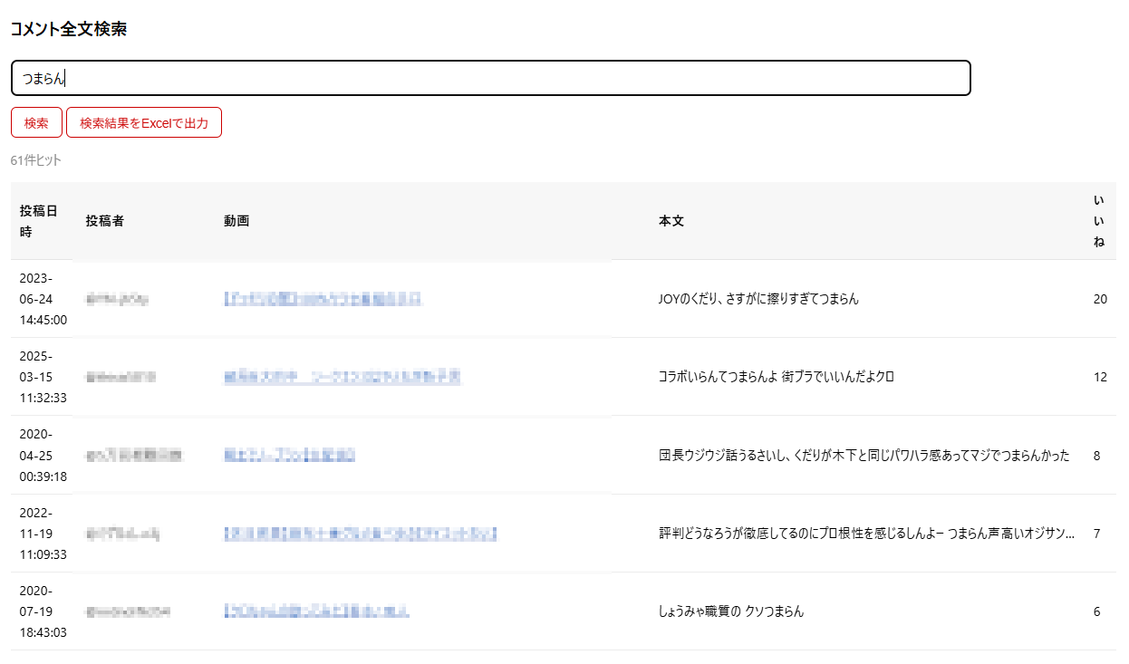Click the search box containing つまらん
The width and height of the screenshot is (1129, 664).
[491, 78]
